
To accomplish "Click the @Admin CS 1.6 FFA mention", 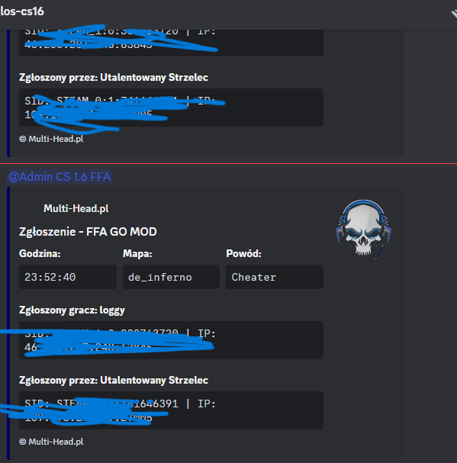I will point(60,176).
